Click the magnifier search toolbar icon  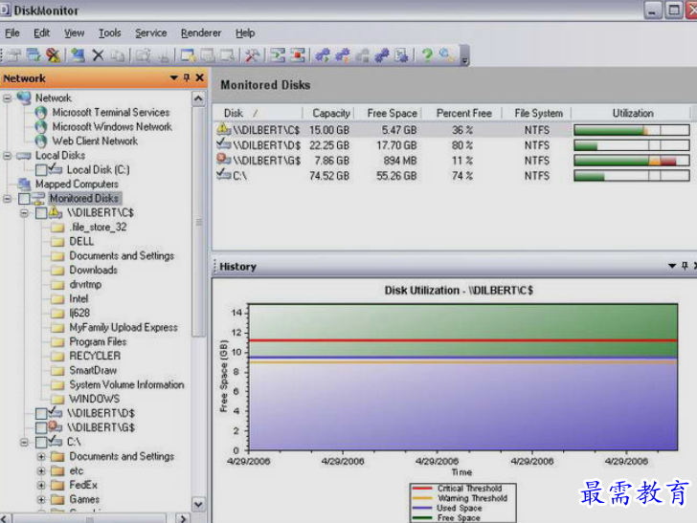point(446,55)
